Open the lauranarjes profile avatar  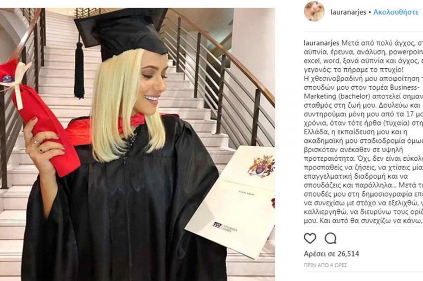[315, 11]
